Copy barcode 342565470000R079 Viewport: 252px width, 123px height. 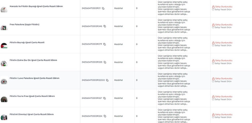click(x=105, y=44)
